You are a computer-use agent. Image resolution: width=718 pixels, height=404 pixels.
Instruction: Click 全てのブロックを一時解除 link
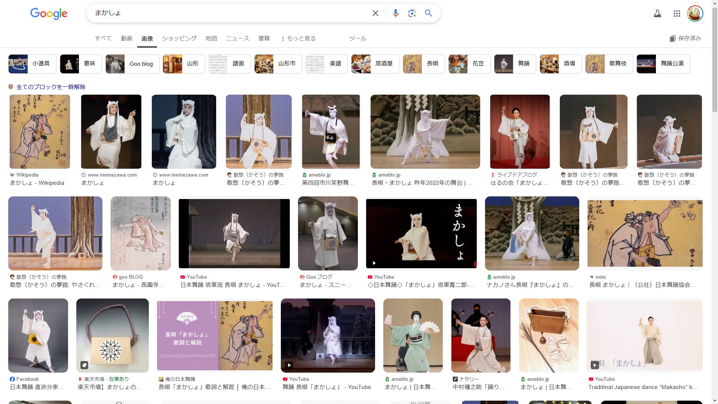click(51, 87)
